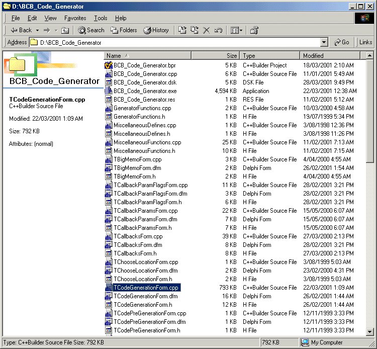The height and width of the screenshot is (349, 377).
Task: Open the Properties toolbar icon
Action: coord(254,30)
